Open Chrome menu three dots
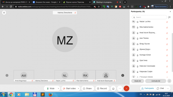The width and height of the screenshot is (173, 97). pyautogui.click(x=170, y=6)
